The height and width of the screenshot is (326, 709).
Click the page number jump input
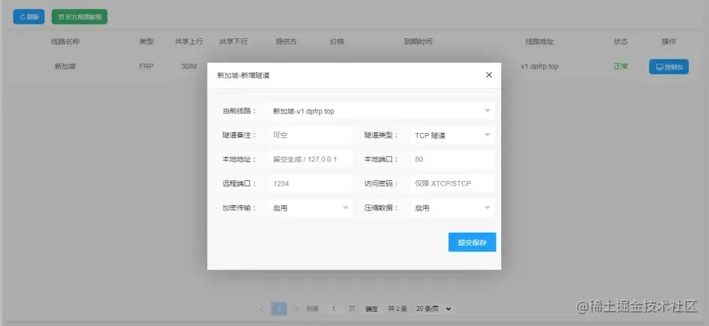333,309
